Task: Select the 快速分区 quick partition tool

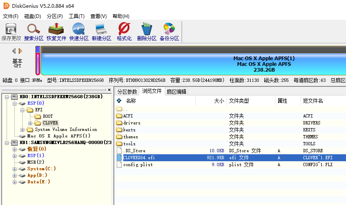Action: 79,32
